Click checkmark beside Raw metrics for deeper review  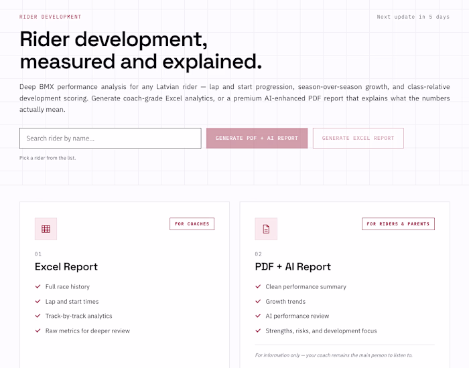(38, 331)
